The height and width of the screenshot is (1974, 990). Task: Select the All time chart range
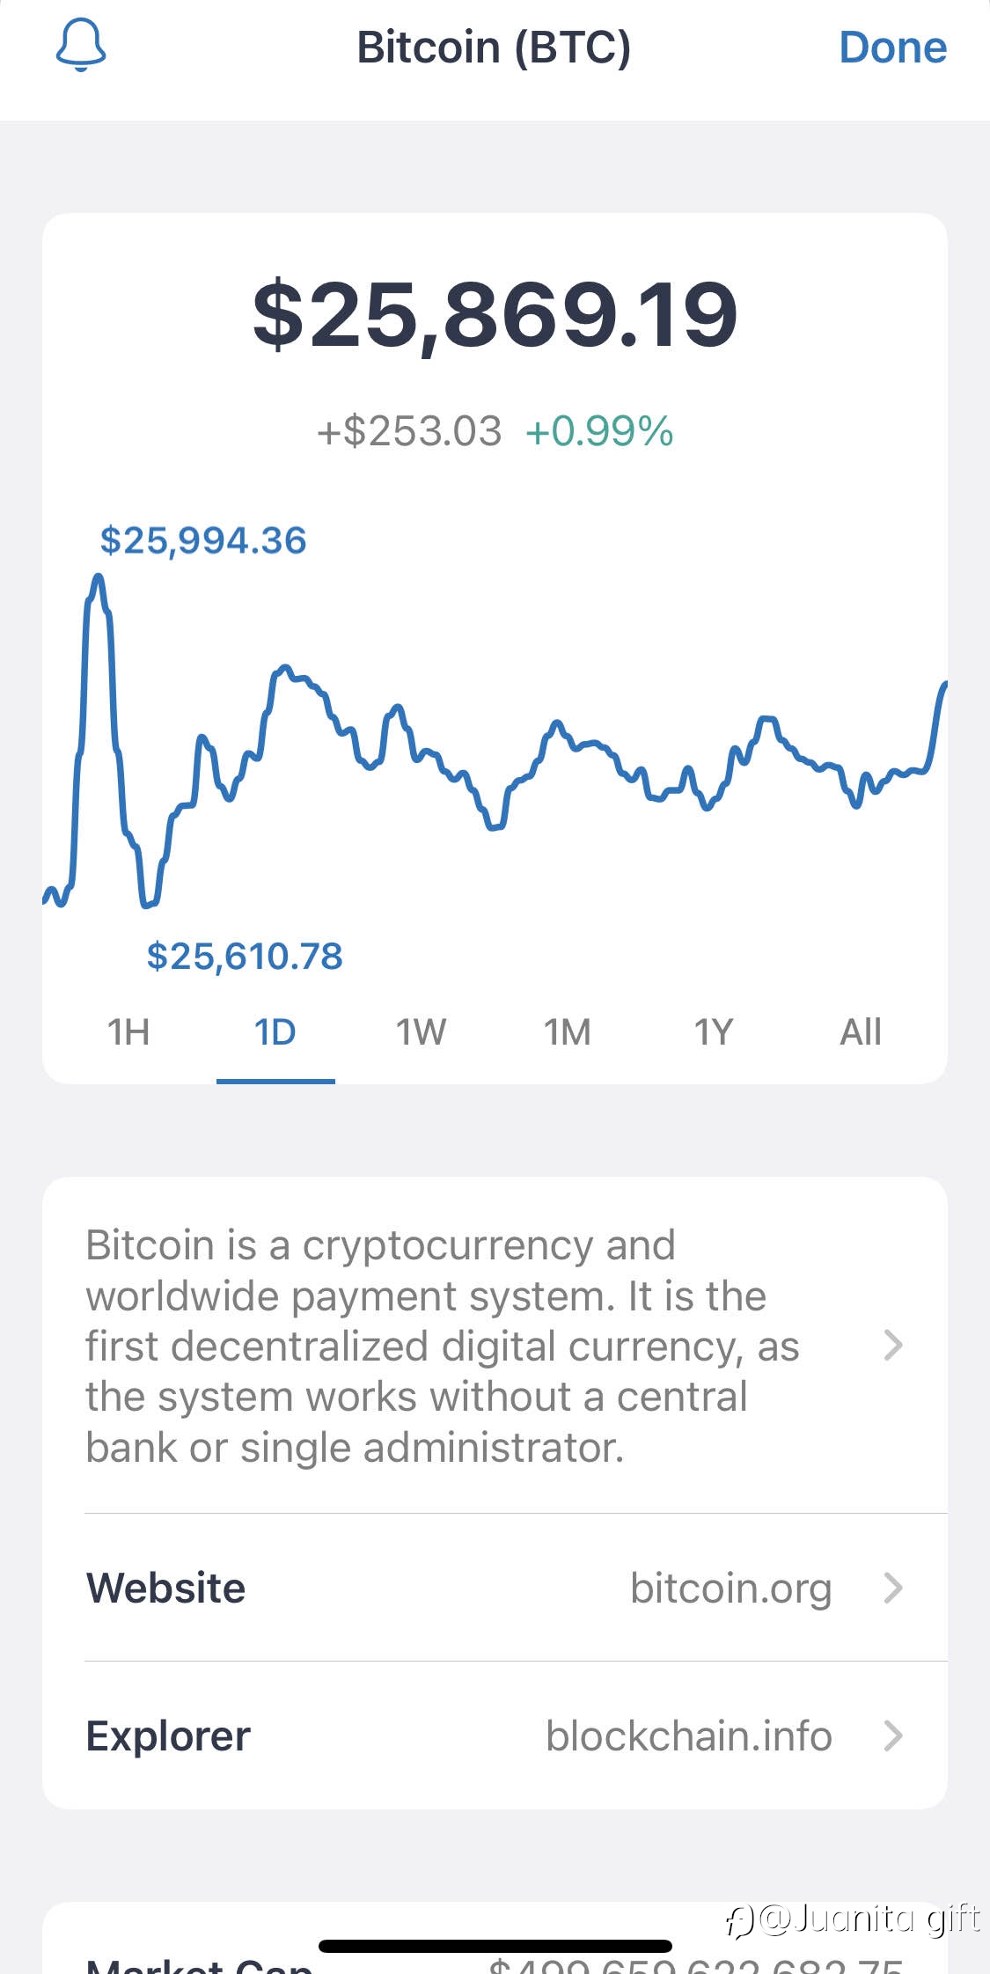[861, 1031]
